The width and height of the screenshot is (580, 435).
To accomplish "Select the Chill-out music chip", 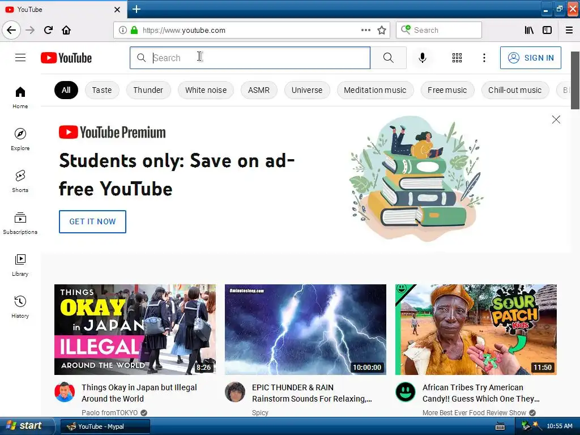I will tap(514, 90).
